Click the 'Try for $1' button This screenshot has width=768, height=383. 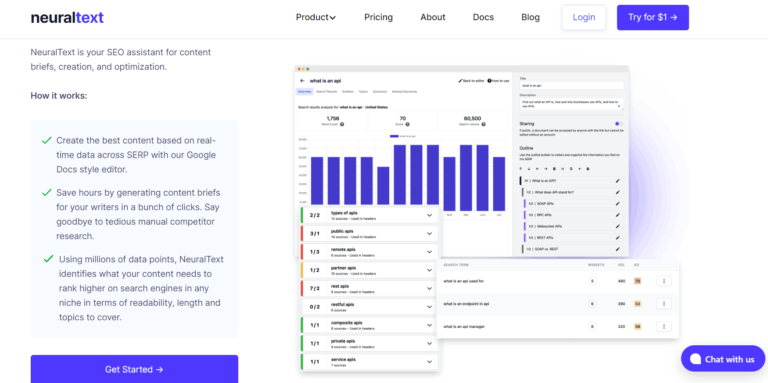[653, 18]
